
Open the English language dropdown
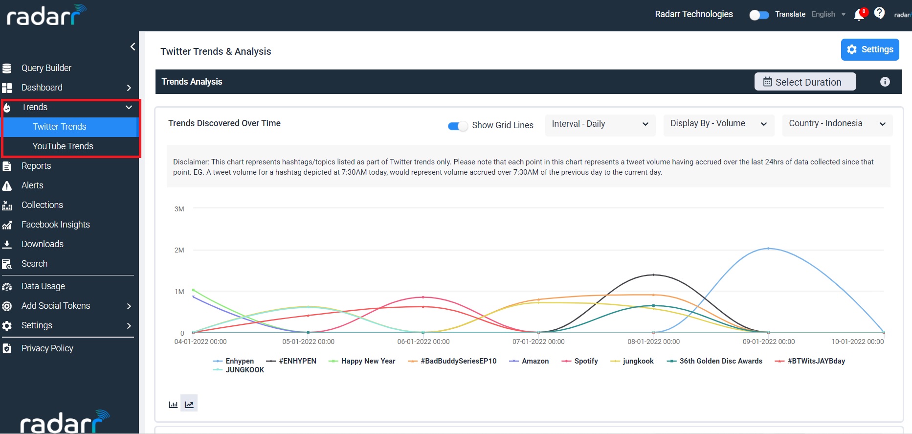point(828,14)
